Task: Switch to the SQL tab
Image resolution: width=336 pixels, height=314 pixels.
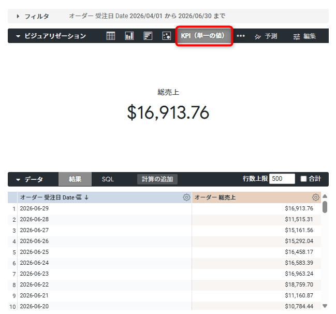Action: click(108, 179)
